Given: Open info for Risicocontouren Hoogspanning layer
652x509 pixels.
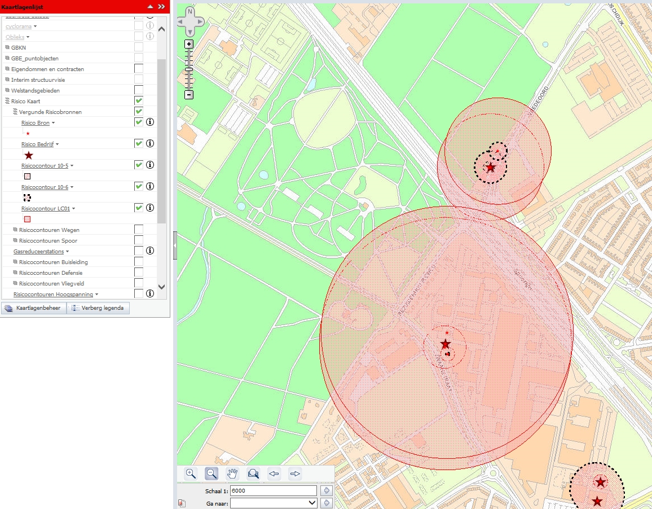Looking at the screenshot, I should coord(150,293).
